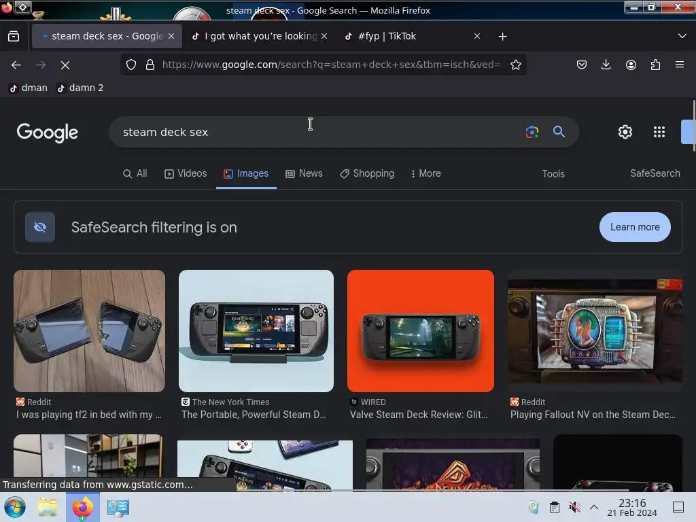The height and width of the screenshot is (522, 696).
Task: Click the orange-background Steam Deck thumbnail
Action: click(420, 331)
